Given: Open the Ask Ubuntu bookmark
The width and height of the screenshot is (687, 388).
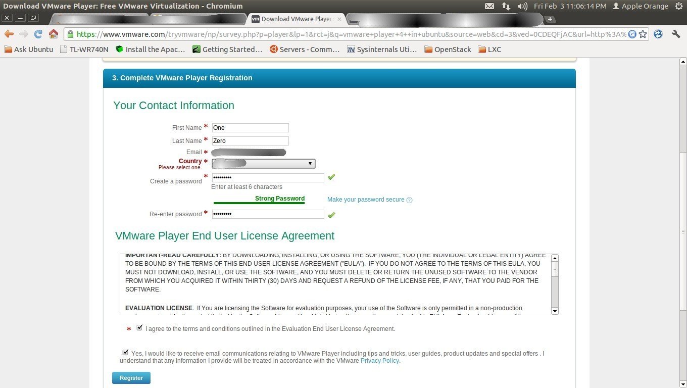Looking at the screenshot, I should [29, 50].
